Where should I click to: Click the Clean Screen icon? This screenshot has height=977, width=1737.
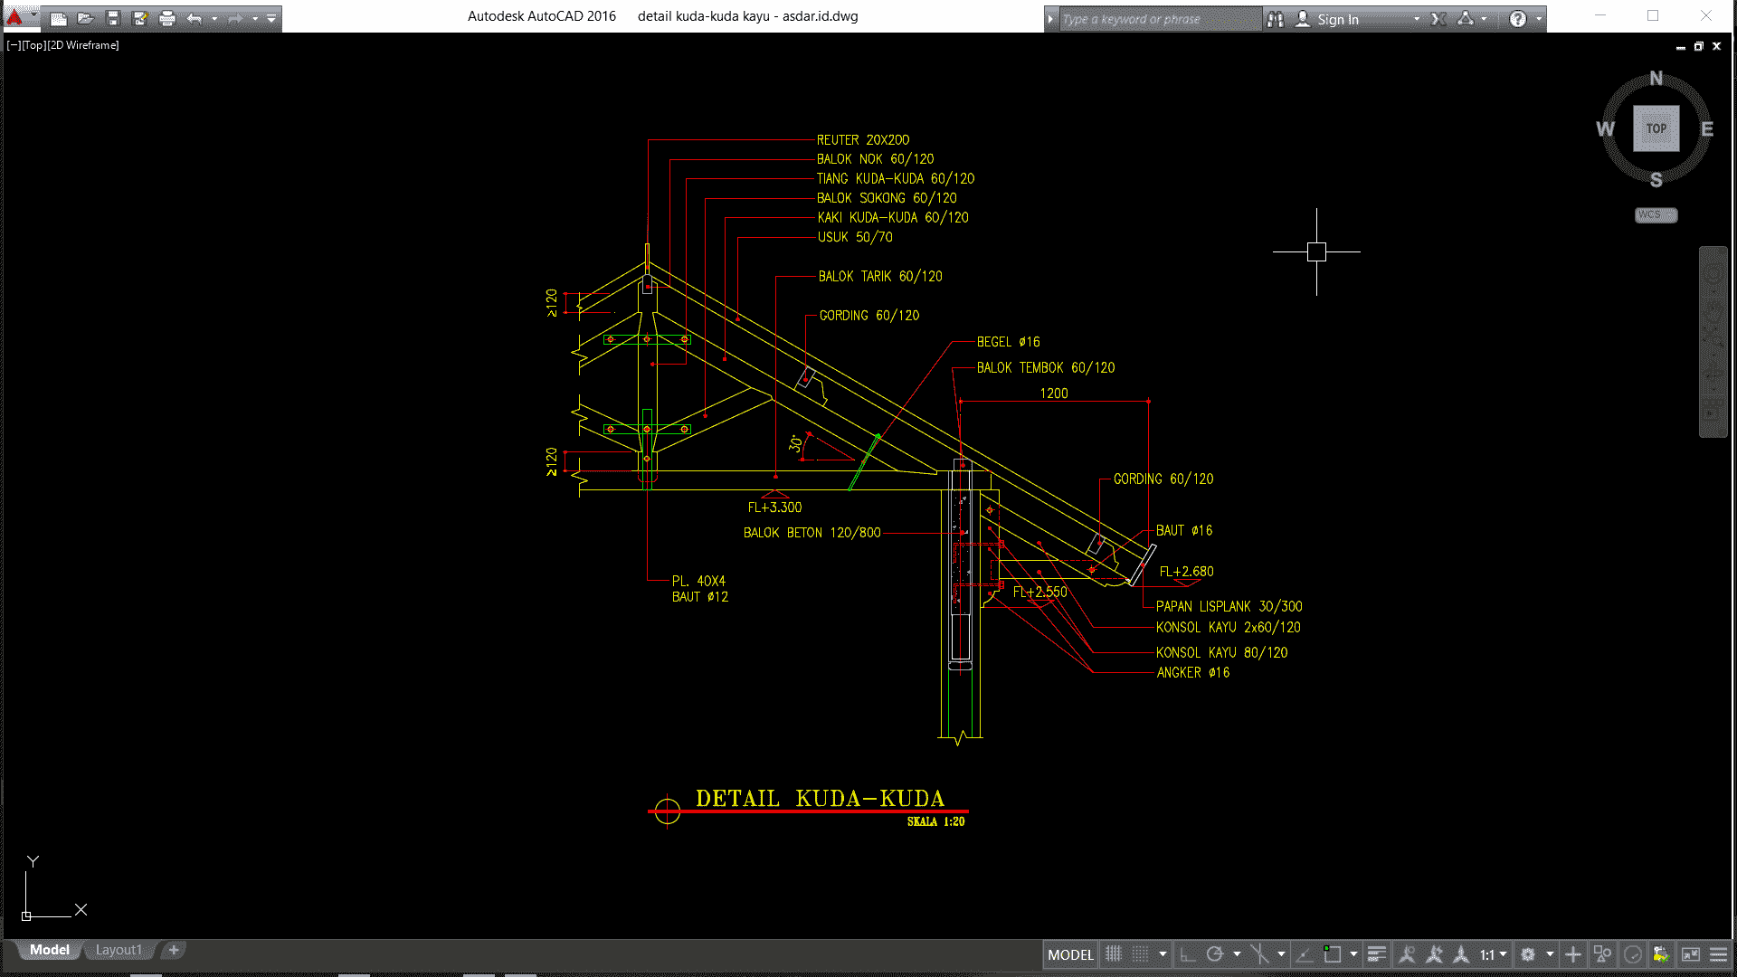(1690, 954)
